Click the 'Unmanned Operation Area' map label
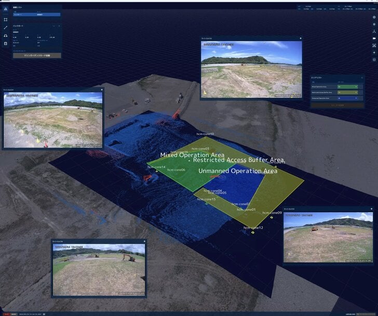Screen dimensions: 378x316 pyautogui.click(x=238, y=171)
